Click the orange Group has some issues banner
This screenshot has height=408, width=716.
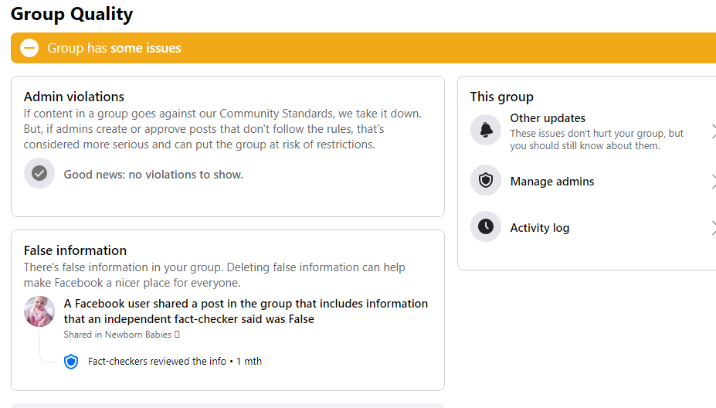click(364, 48)
